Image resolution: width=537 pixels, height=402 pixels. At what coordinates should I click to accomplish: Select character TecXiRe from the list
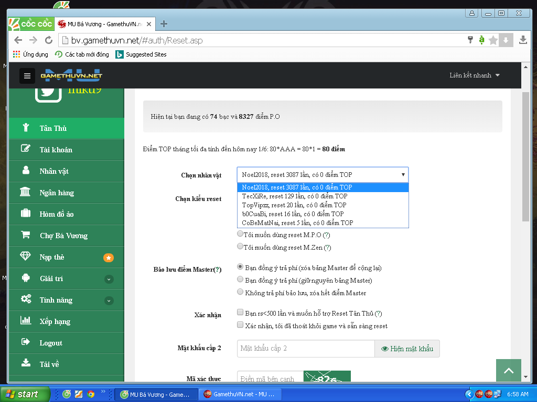click(x=323, y=196)
